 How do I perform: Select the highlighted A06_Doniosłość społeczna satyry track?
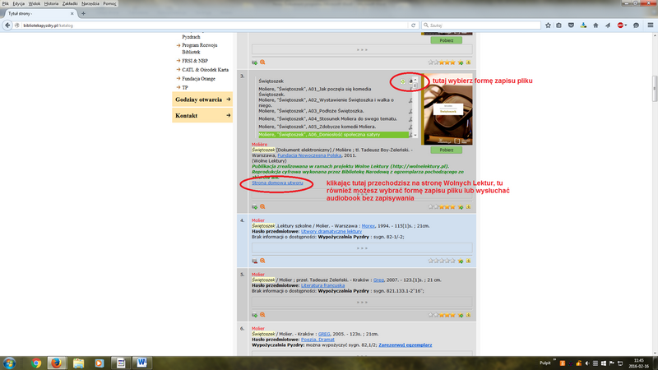point(329,134)
